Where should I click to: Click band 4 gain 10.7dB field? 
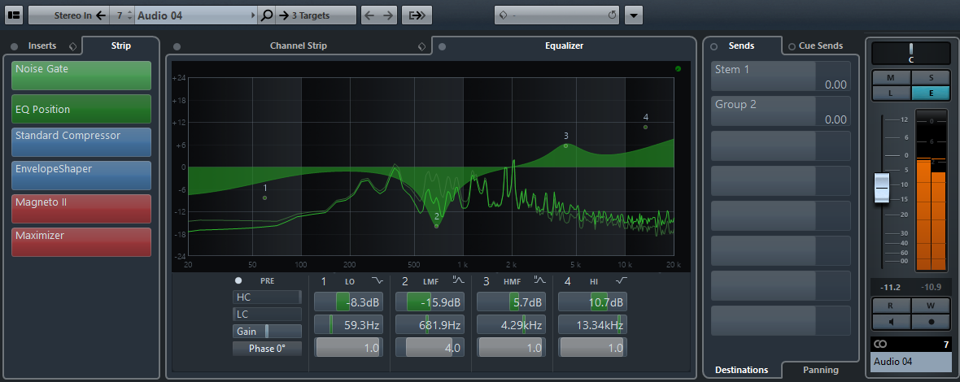coord(592,302)
